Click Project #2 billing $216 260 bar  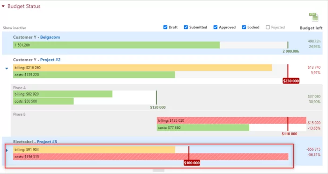(142, 68)
